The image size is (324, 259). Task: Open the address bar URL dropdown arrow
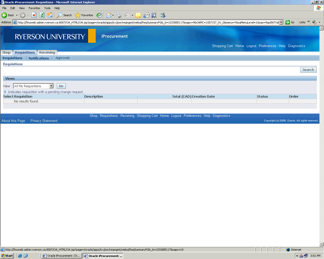point(281,22)
